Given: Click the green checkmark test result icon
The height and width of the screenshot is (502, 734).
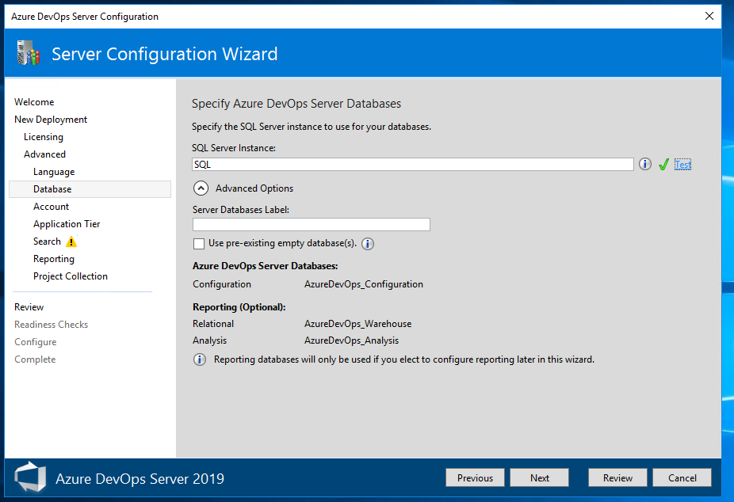Looking at the screenshot, I should (663, 164).
